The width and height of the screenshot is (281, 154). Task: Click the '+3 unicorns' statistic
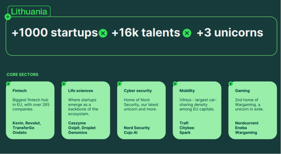230,33
